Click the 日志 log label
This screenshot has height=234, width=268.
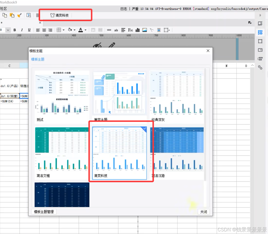coord(124,9)
